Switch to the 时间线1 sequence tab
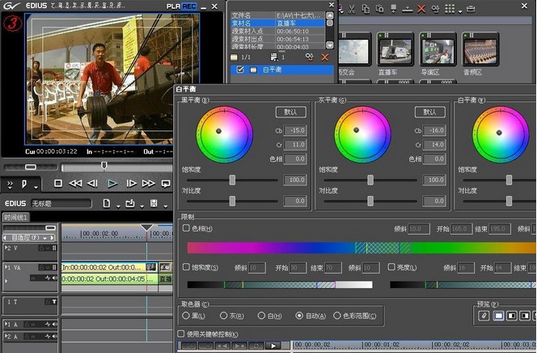Viewport: 537px width, 353px height. click(x=15, y=217)
